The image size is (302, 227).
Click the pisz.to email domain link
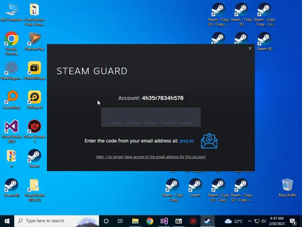tap(187, 141)
